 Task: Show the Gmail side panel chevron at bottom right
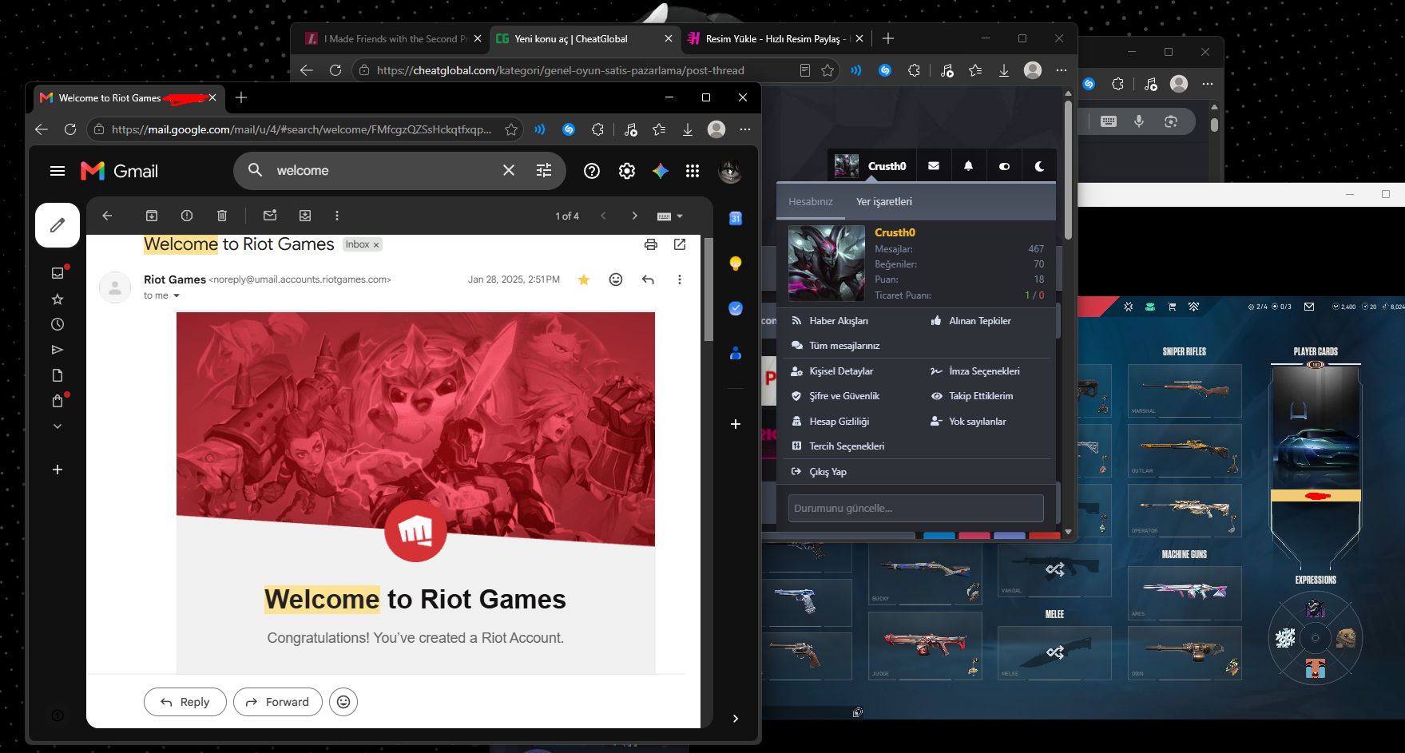point(736,719)
